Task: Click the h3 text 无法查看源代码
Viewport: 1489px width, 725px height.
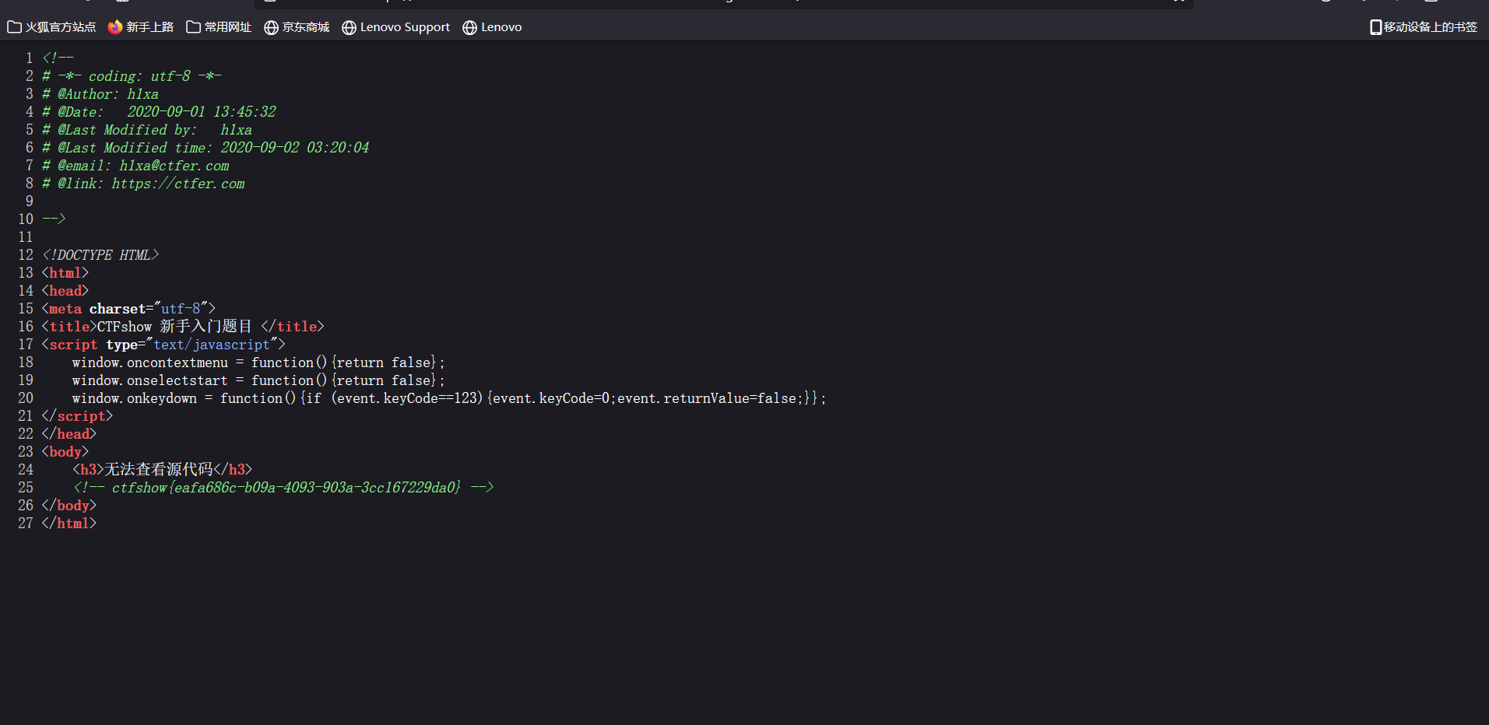Action: click(x=159, y=470)
